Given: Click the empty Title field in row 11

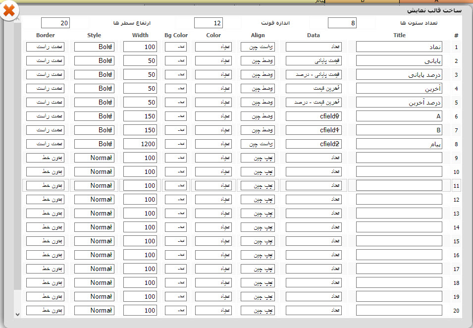Looking at the screenshot, I should click(399, 185).
